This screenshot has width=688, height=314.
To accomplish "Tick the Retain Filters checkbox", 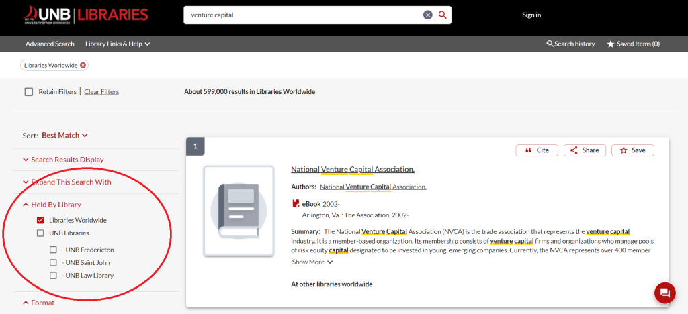I will point(29,92).
